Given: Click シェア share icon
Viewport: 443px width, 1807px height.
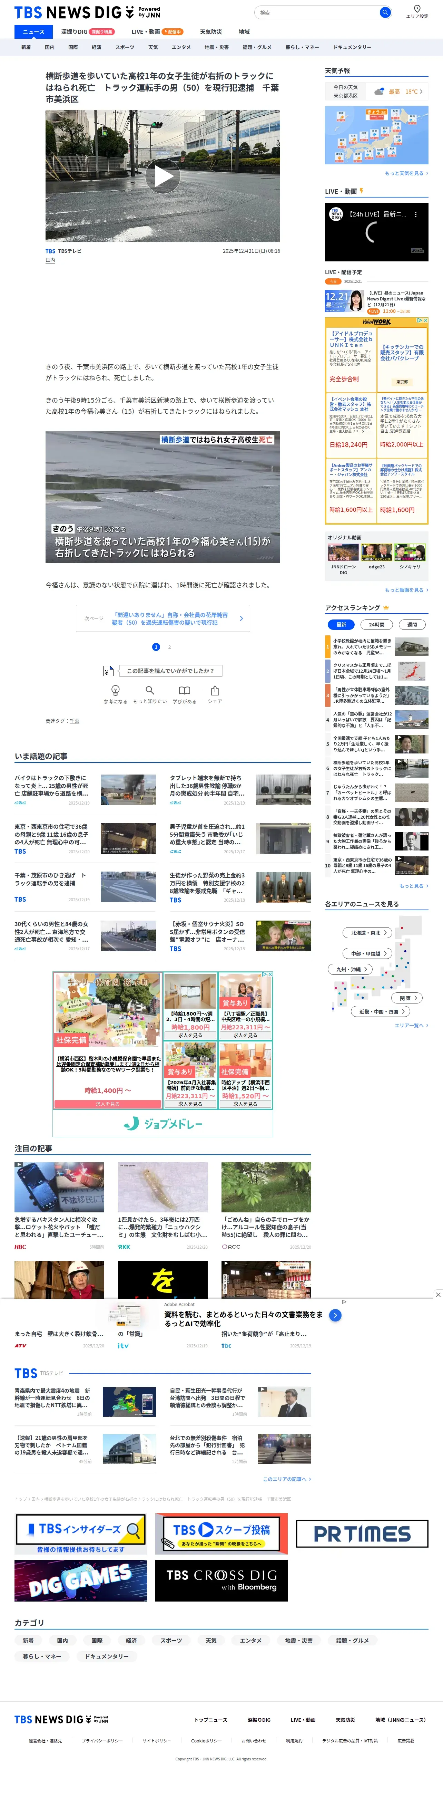Looking at the screenshot, I should [215, 690].
